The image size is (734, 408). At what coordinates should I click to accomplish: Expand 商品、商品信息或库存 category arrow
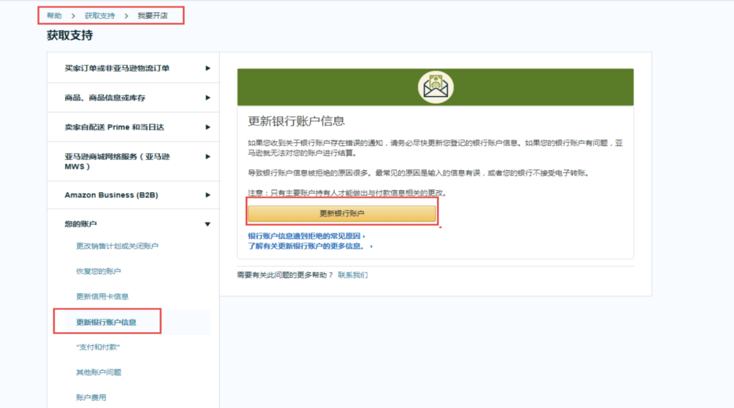pos(208,97)
